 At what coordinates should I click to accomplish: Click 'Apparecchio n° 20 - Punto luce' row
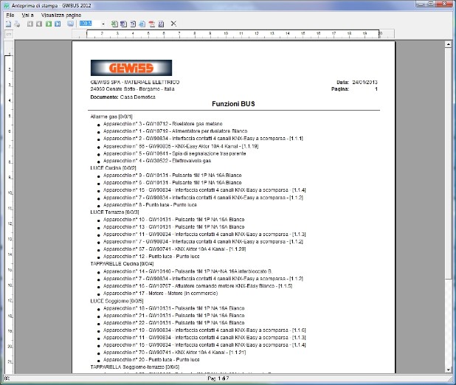tap(151, 360)
